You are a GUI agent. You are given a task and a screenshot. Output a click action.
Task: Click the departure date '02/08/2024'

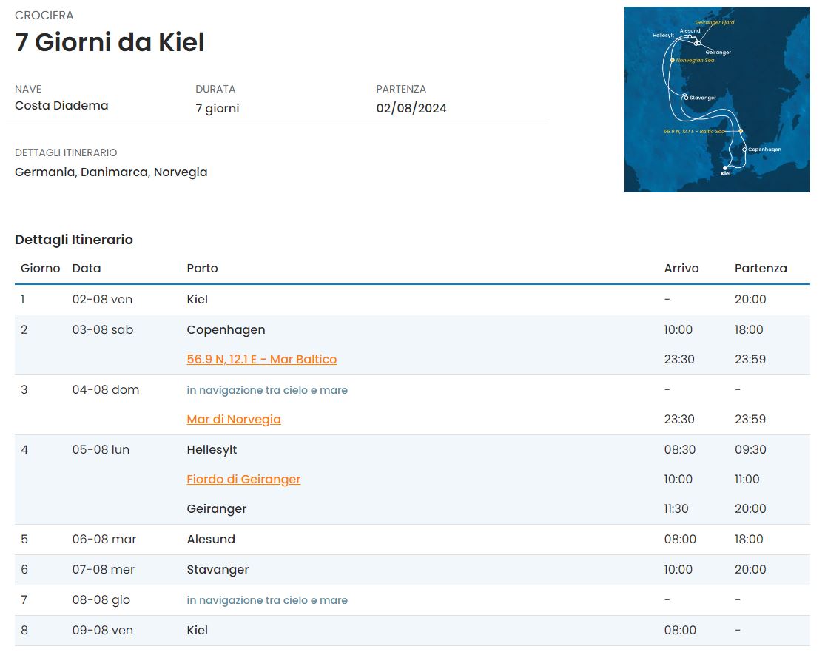click(x=411, y=108)
